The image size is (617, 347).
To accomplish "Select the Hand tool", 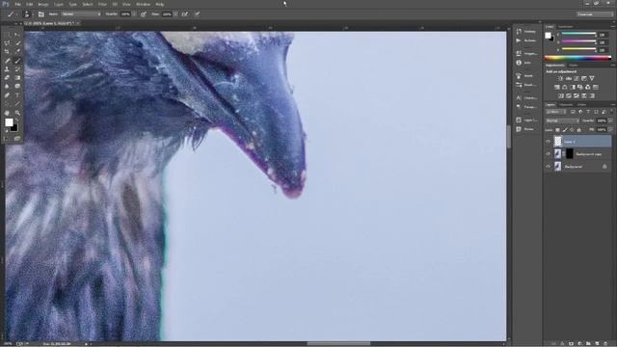I will pyautogui.click(x=7, y=113).
